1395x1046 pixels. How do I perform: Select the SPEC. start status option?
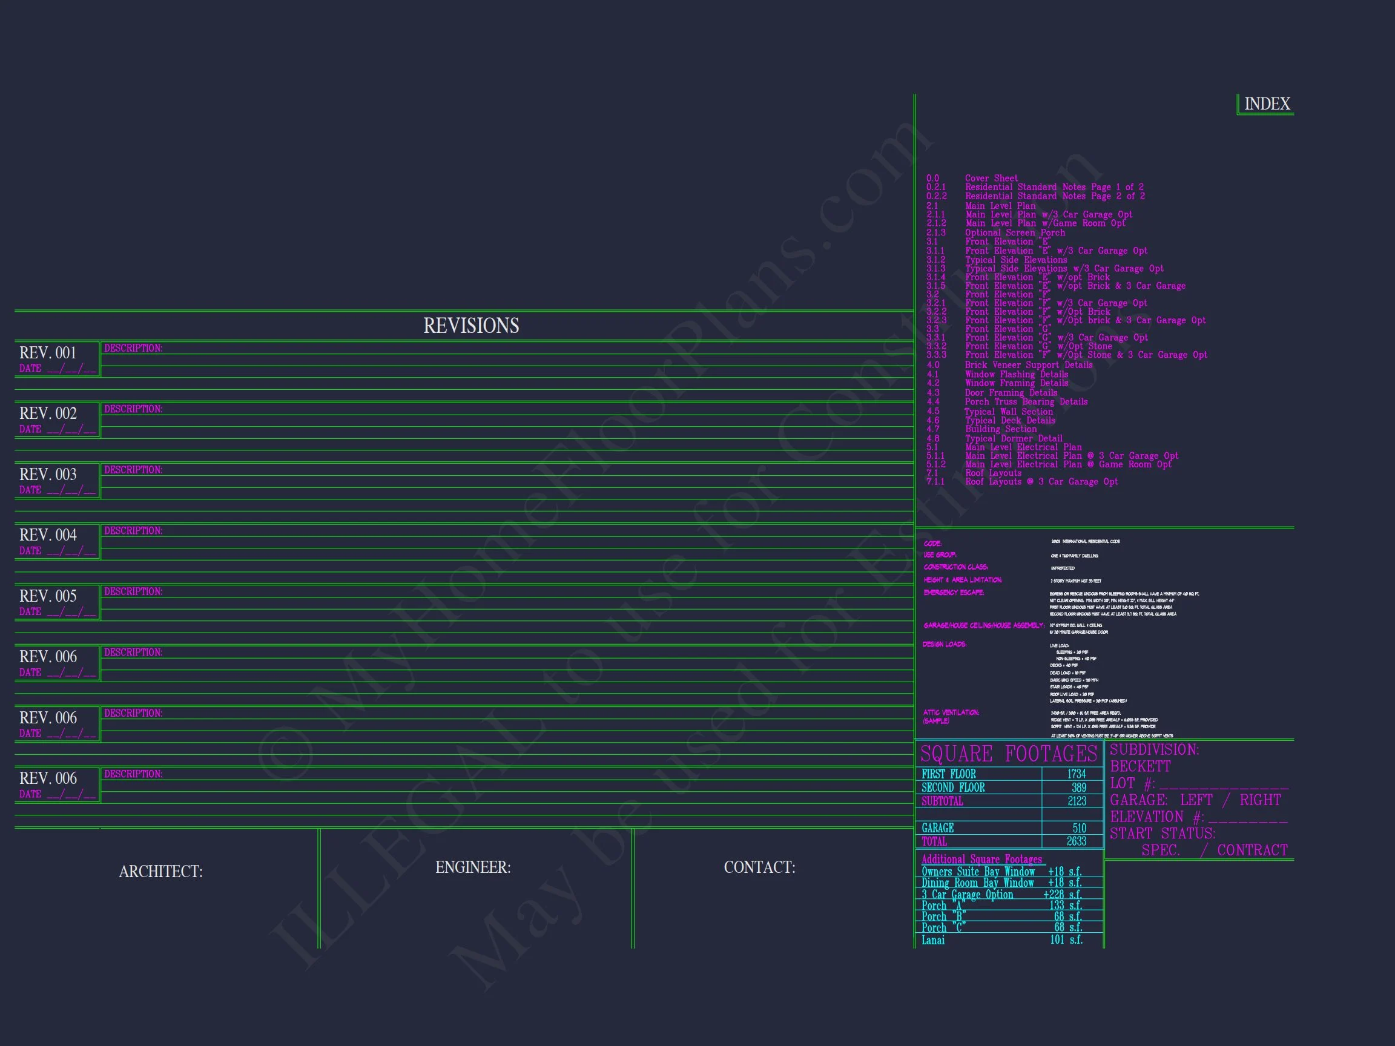(1161, 850)
